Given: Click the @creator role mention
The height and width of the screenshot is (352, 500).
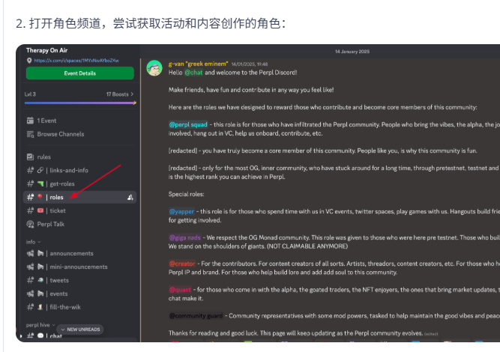Looking at the screenshot, I should (182, 264).
